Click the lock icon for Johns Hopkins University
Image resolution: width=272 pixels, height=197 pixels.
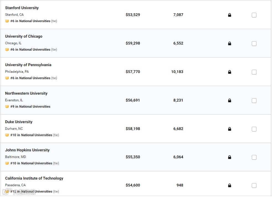pos(229,157)
